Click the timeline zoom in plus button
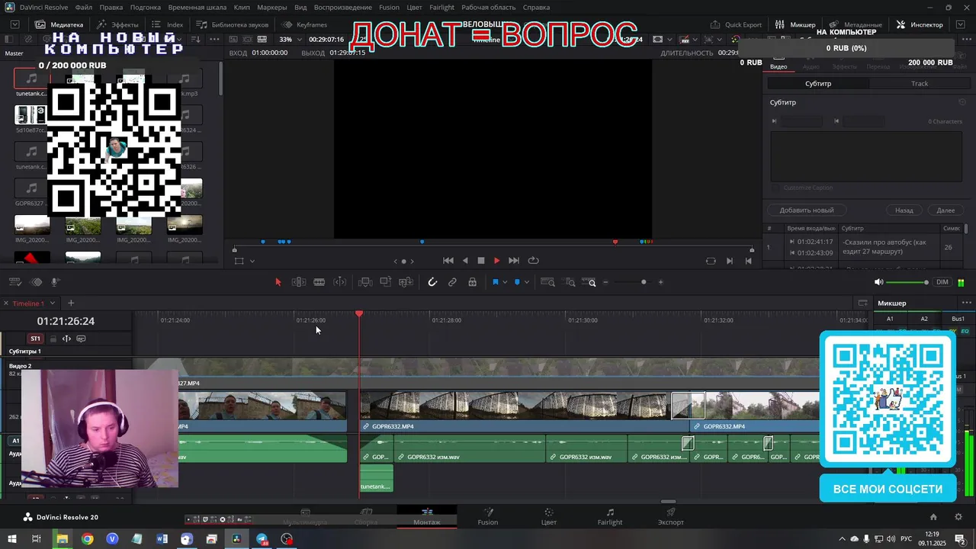Screen dimensions: 976x549 [660, 282]
